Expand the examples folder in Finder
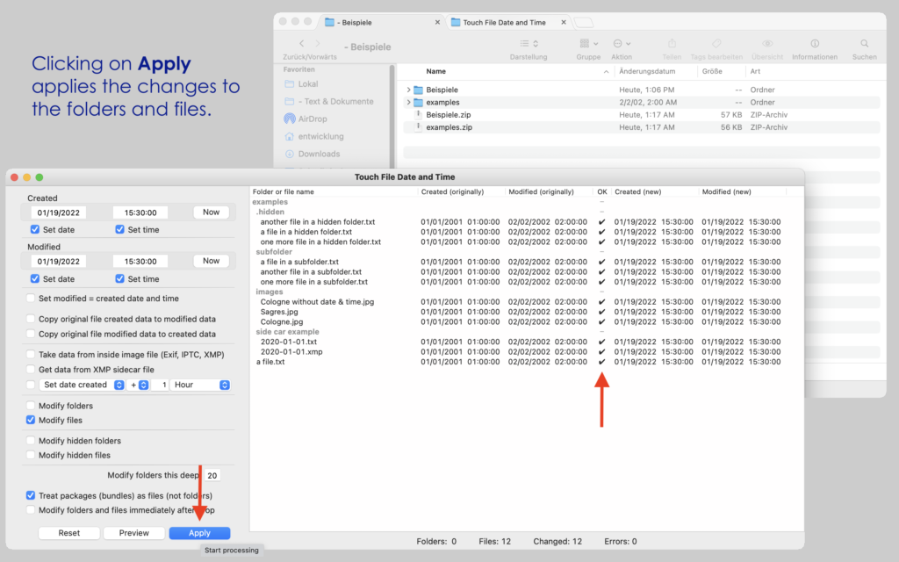The height and width of the screenshot is (562, 899). (408, 103)
